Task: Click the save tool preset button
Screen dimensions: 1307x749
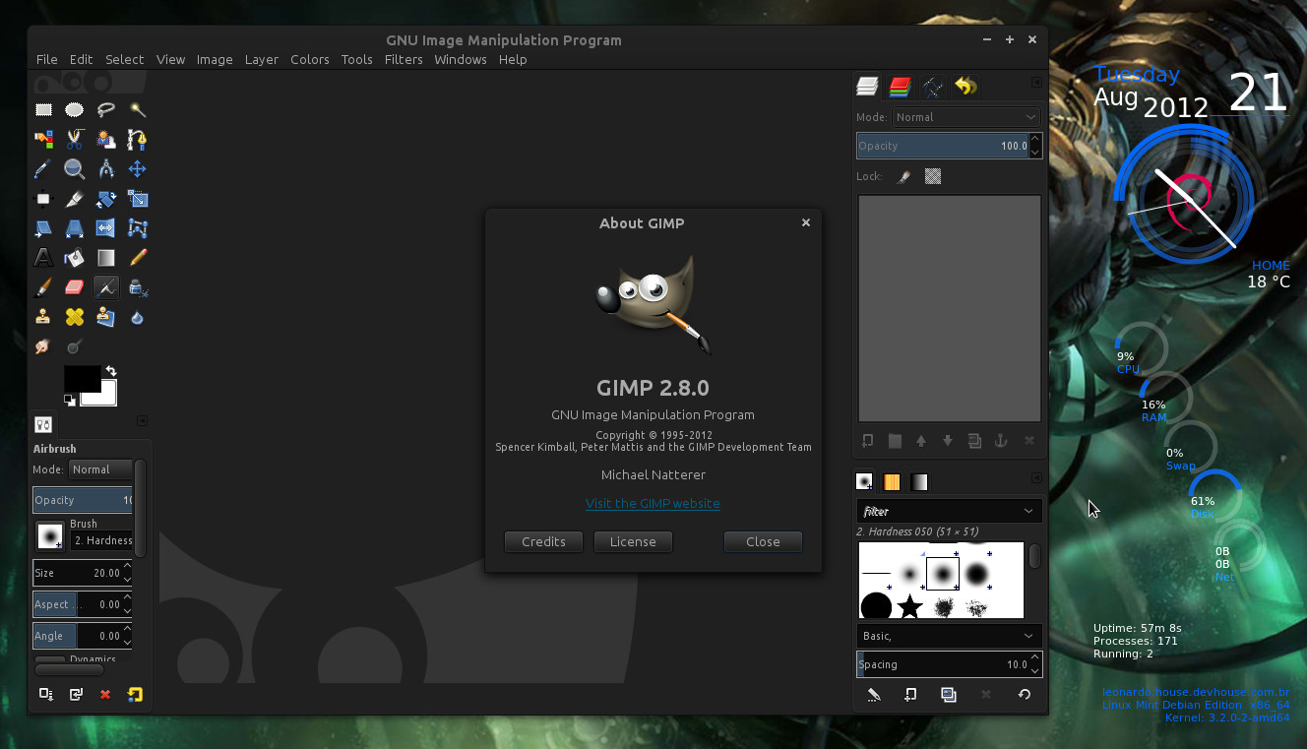Action: point(46,695)
